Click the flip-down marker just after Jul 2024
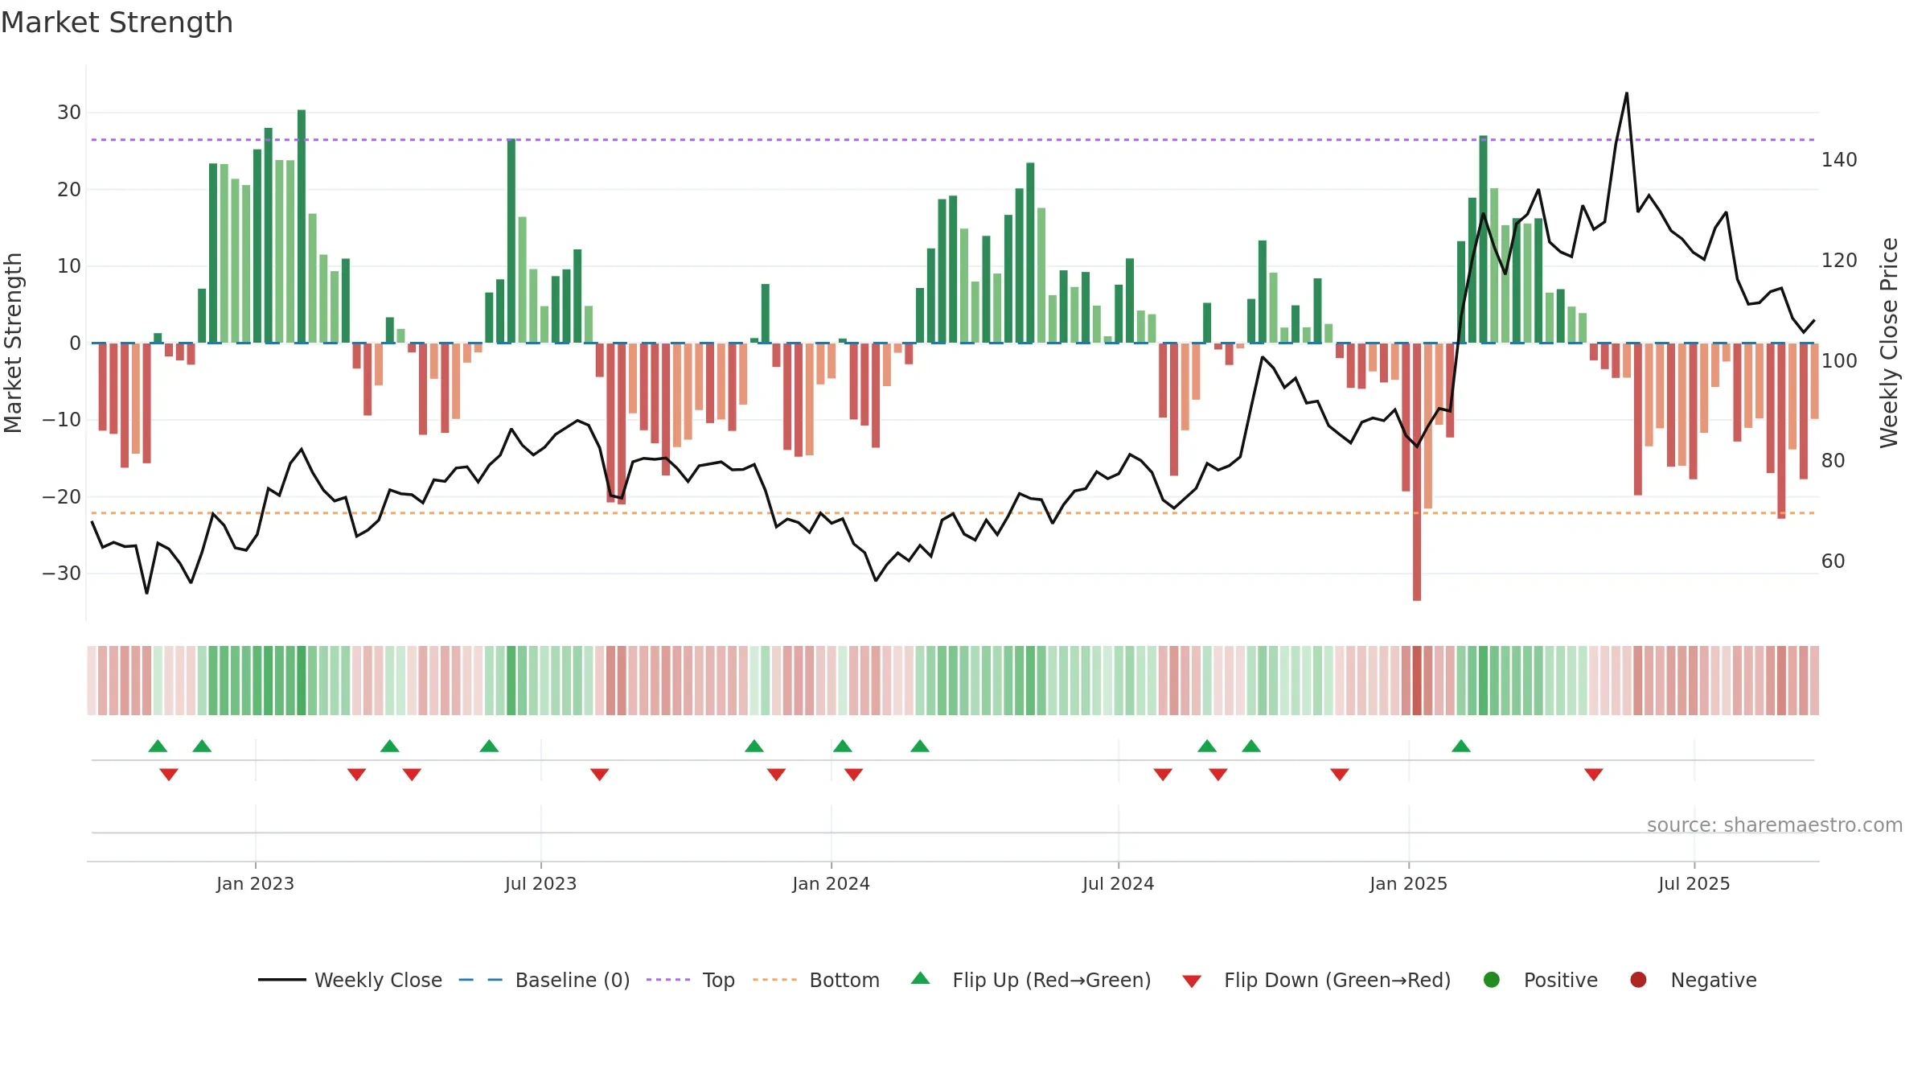 point(1163,775)
